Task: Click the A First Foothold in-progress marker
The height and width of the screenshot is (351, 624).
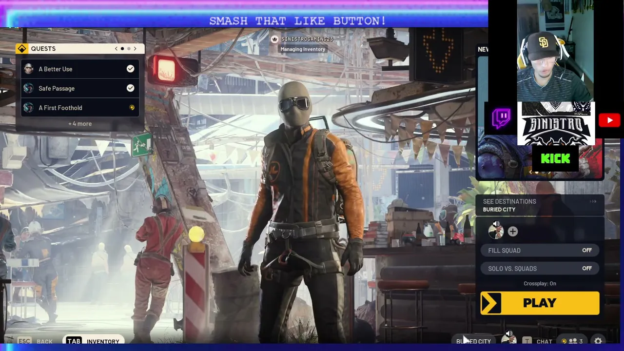Action: tap(132, 108)
